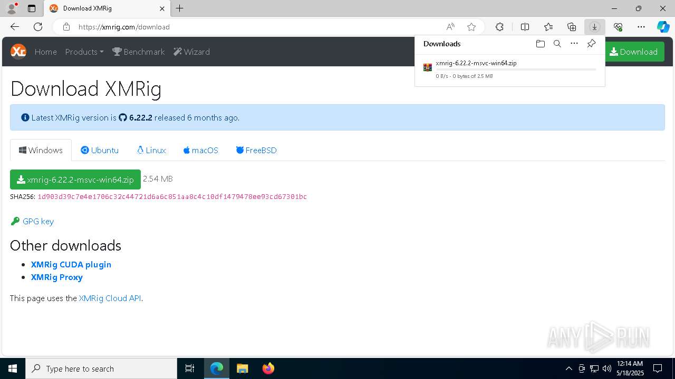The image size is (675, 379).
Task: Click the taskbar clock and date
Action: pyautogui.click(x=630, y=368)
